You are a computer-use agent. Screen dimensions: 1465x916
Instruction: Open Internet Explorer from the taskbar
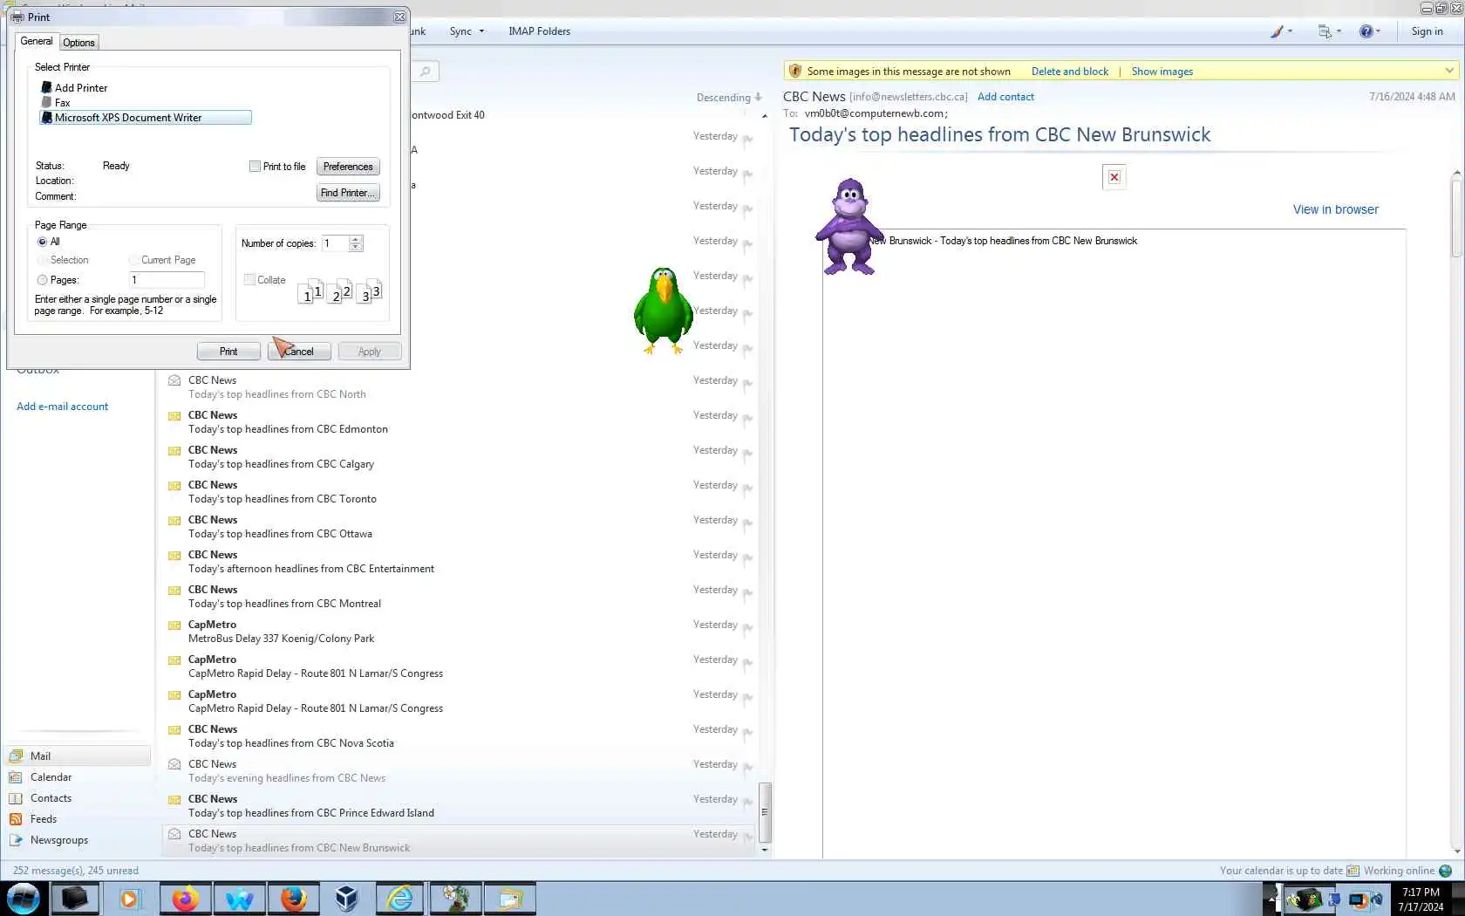point(400,899)
